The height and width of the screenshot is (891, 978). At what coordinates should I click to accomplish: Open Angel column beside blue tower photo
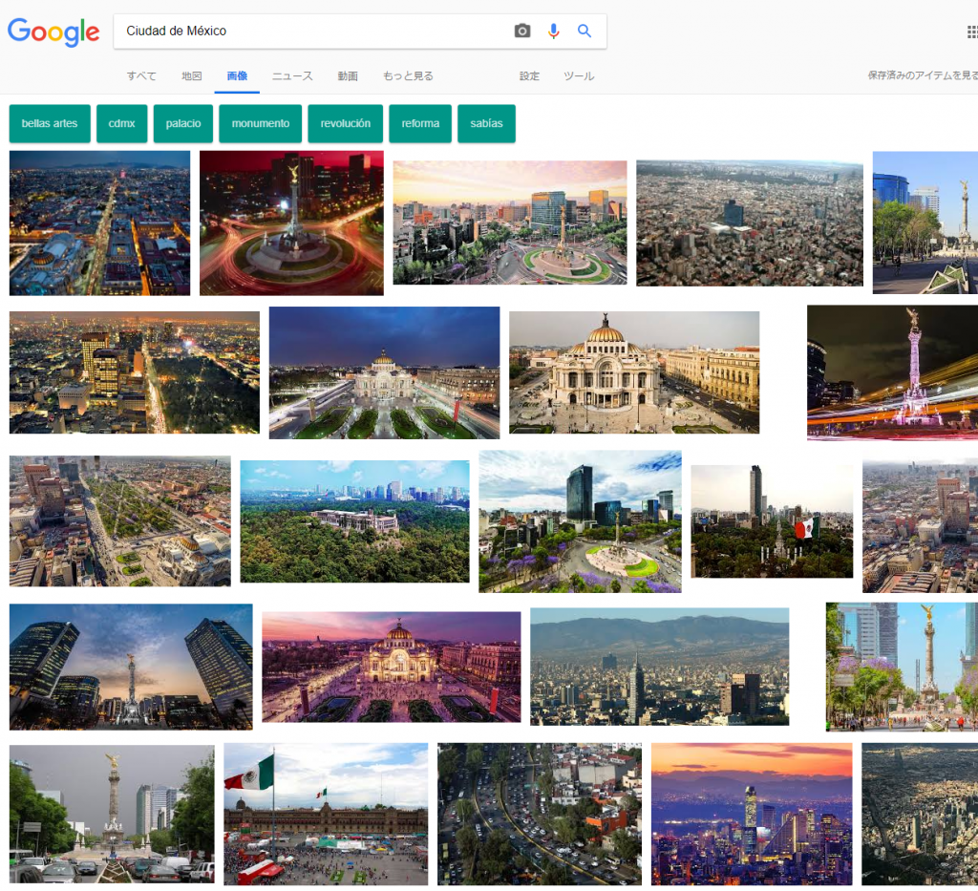point(925,223)
